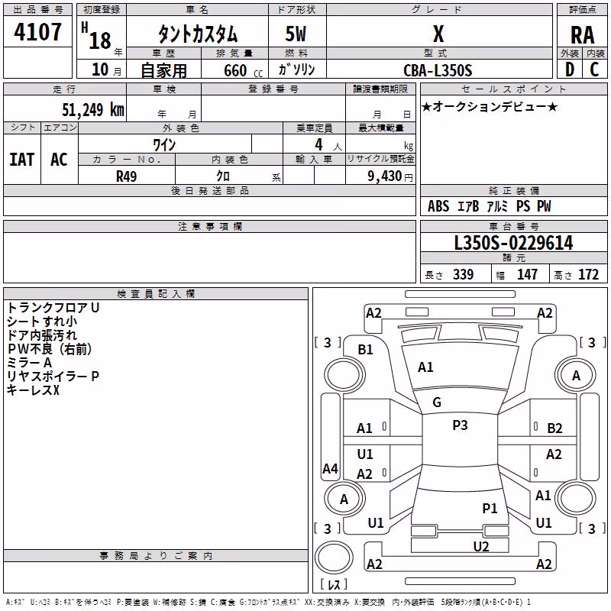Click the B1 mark on the car diagram
This screenshot has width=611, height=611.
click(365, 350)
